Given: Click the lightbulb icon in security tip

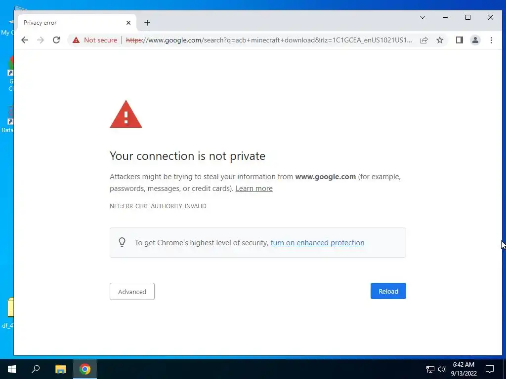Looking at the screenshot, I should click(x=122, y=242).
